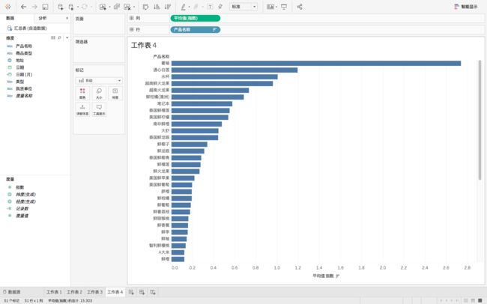Click the share workbook icon

pos(300,7)
